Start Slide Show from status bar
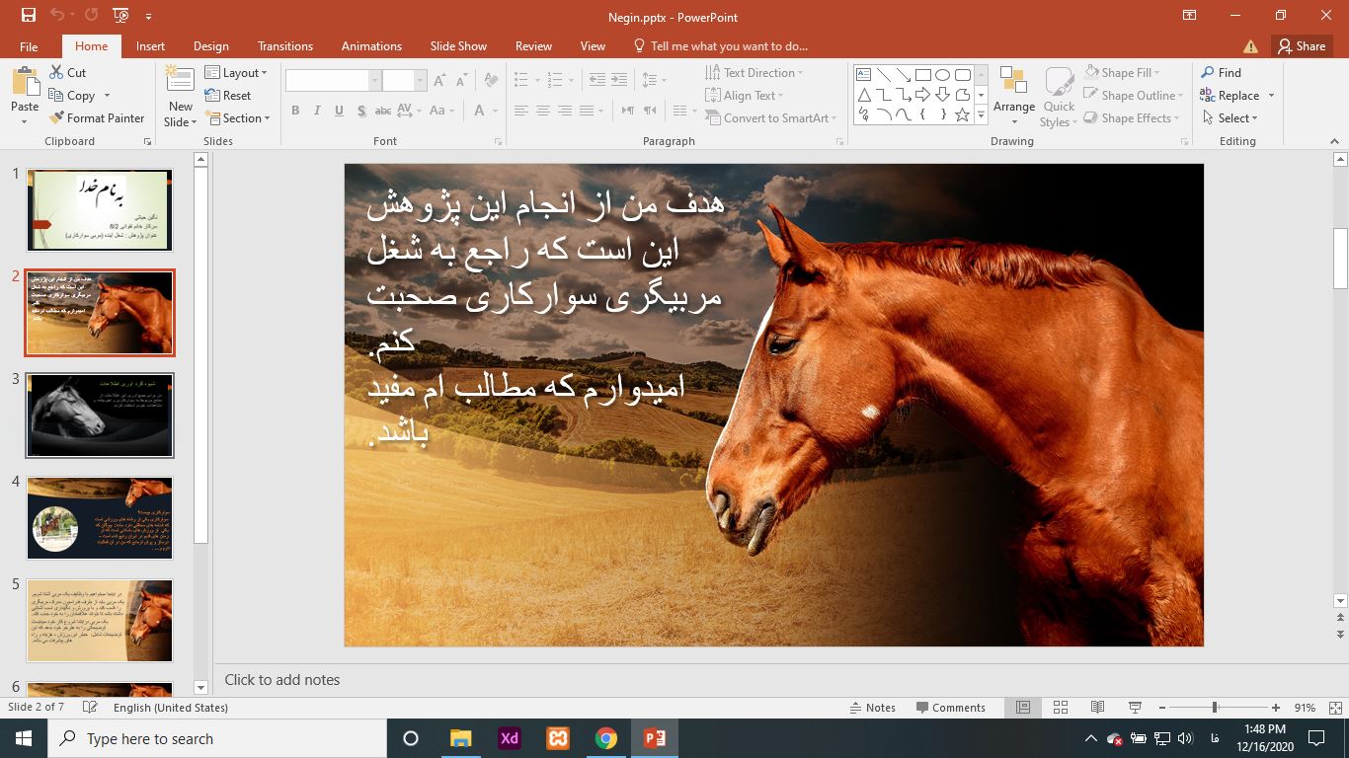This screenshot has height=758, width=1349. [1135, 708]
